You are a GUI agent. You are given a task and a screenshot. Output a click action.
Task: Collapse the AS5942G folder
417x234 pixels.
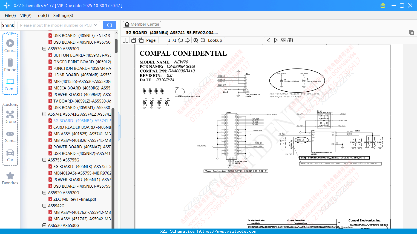coord(44,206)
